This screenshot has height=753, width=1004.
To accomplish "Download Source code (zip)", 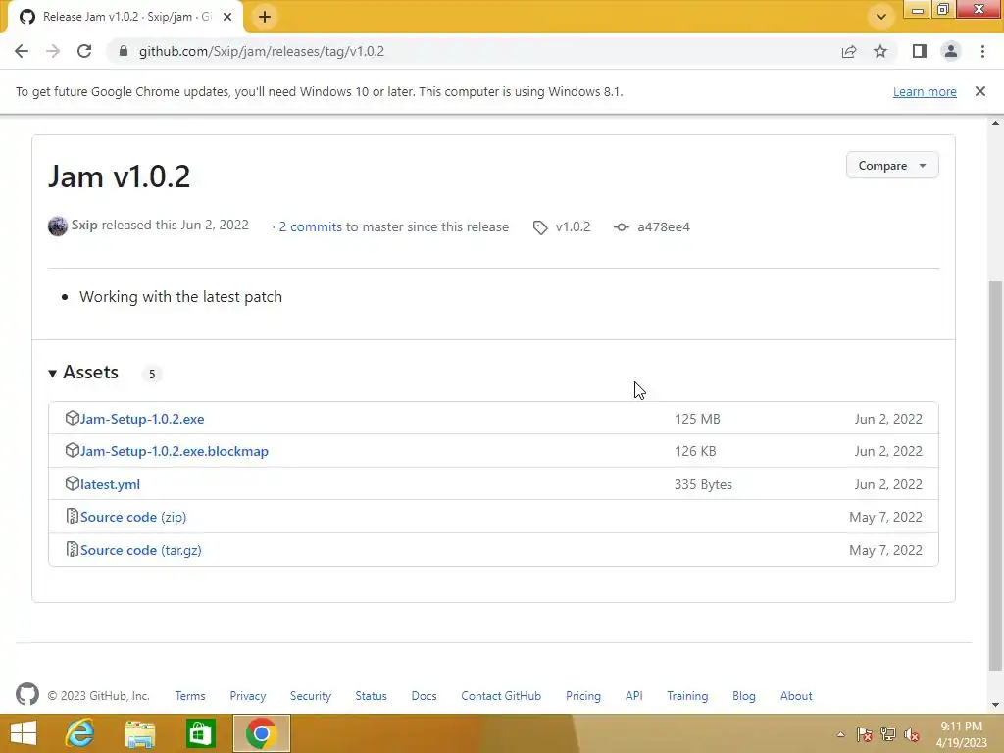I will [133, 517].
